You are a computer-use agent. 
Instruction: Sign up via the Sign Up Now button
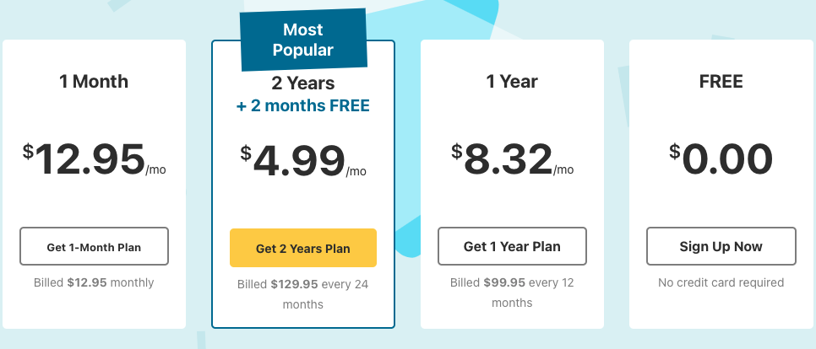pos(721,246)
